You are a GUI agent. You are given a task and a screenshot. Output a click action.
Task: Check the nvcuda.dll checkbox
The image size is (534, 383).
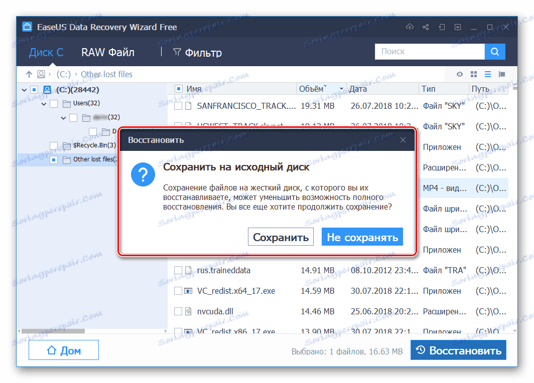(178, 311)
